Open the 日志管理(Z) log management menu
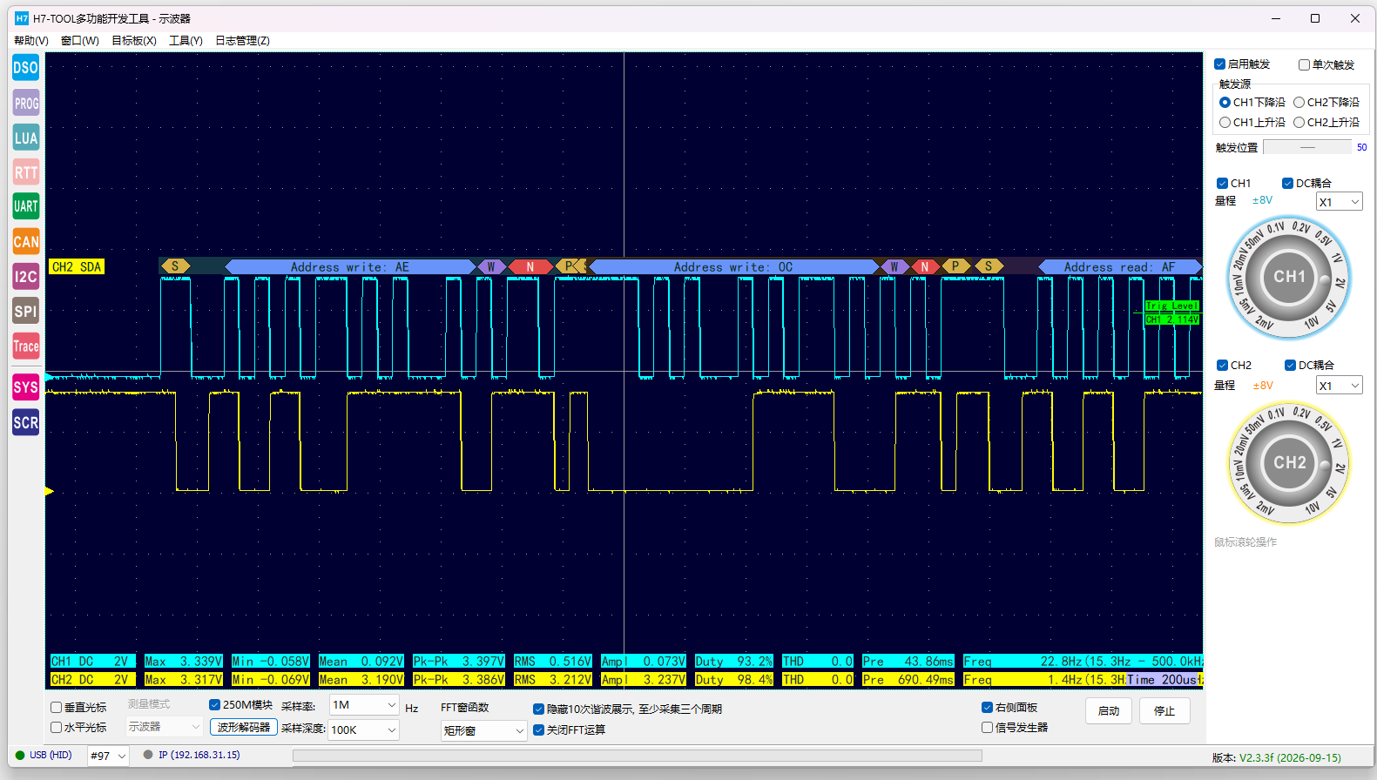This screenshot has height=780, width=1377. 242,41
